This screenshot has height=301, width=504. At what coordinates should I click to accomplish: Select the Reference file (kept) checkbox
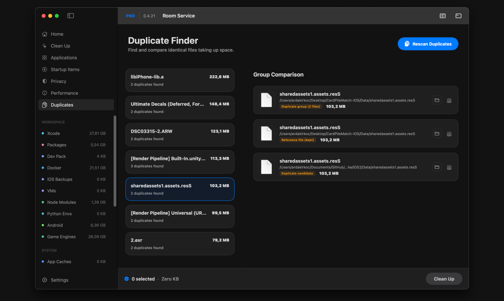pyautogui.click(x=449, y=134)
